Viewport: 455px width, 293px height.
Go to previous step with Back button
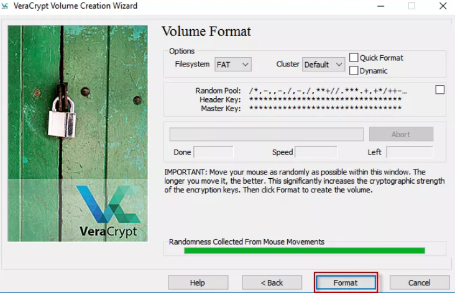[272, 282]
